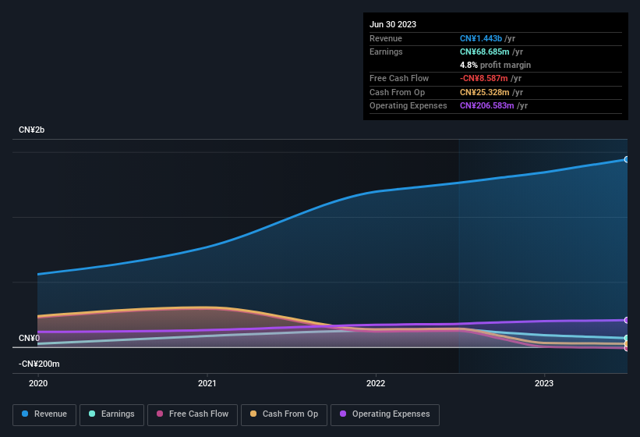This screenshot has height=437, width=640.
Task: Click the CN¥25.328m cash from op value
Action: click(x=485, y=92)
